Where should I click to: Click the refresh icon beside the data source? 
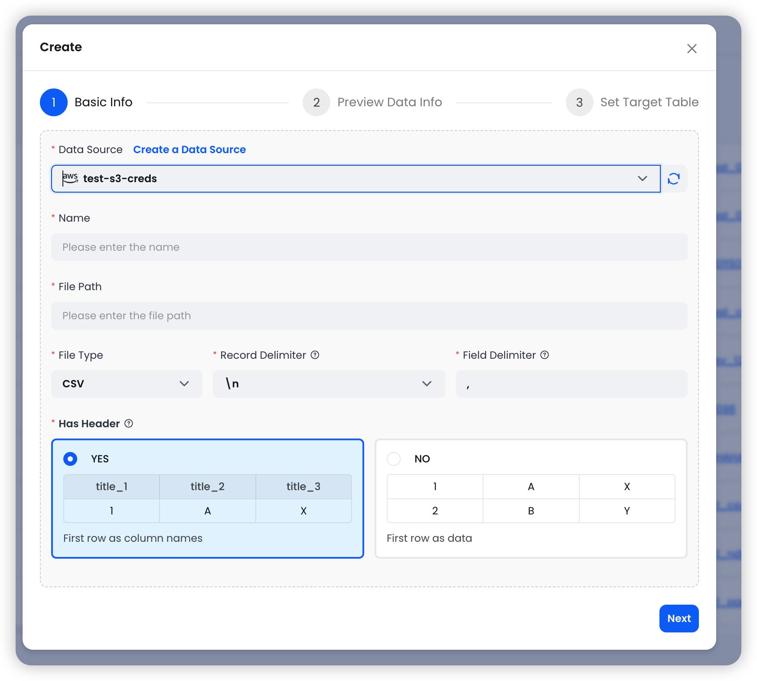pos(673,178)
